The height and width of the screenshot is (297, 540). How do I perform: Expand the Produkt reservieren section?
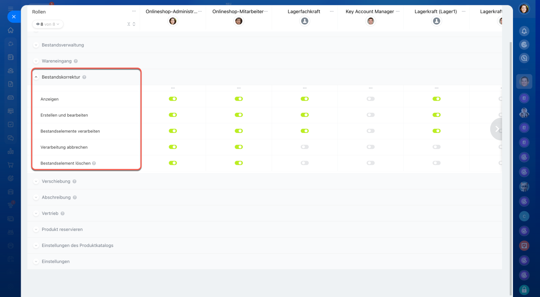pos(36,230)
